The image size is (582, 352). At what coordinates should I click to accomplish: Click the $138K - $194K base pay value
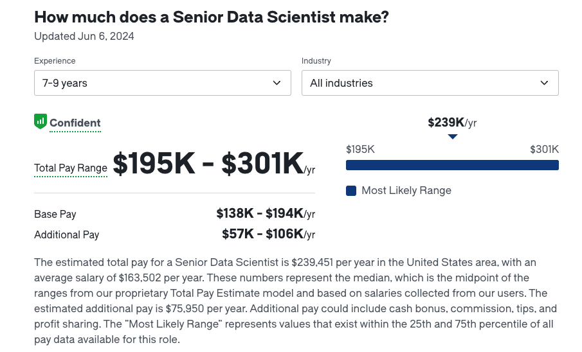(x=266, y=213)
